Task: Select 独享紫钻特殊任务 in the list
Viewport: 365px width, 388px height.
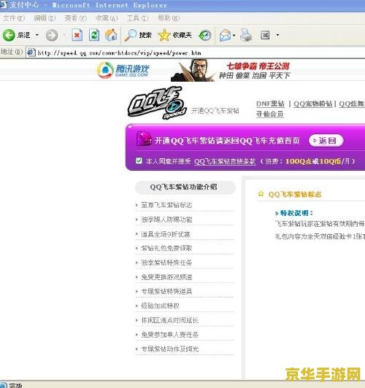Action: coord(166,263)
